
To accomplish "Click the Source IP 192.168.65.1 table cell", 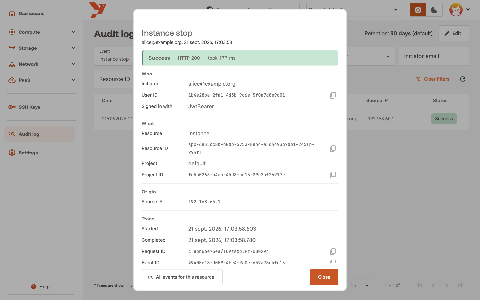I will (x=381, y=119).
